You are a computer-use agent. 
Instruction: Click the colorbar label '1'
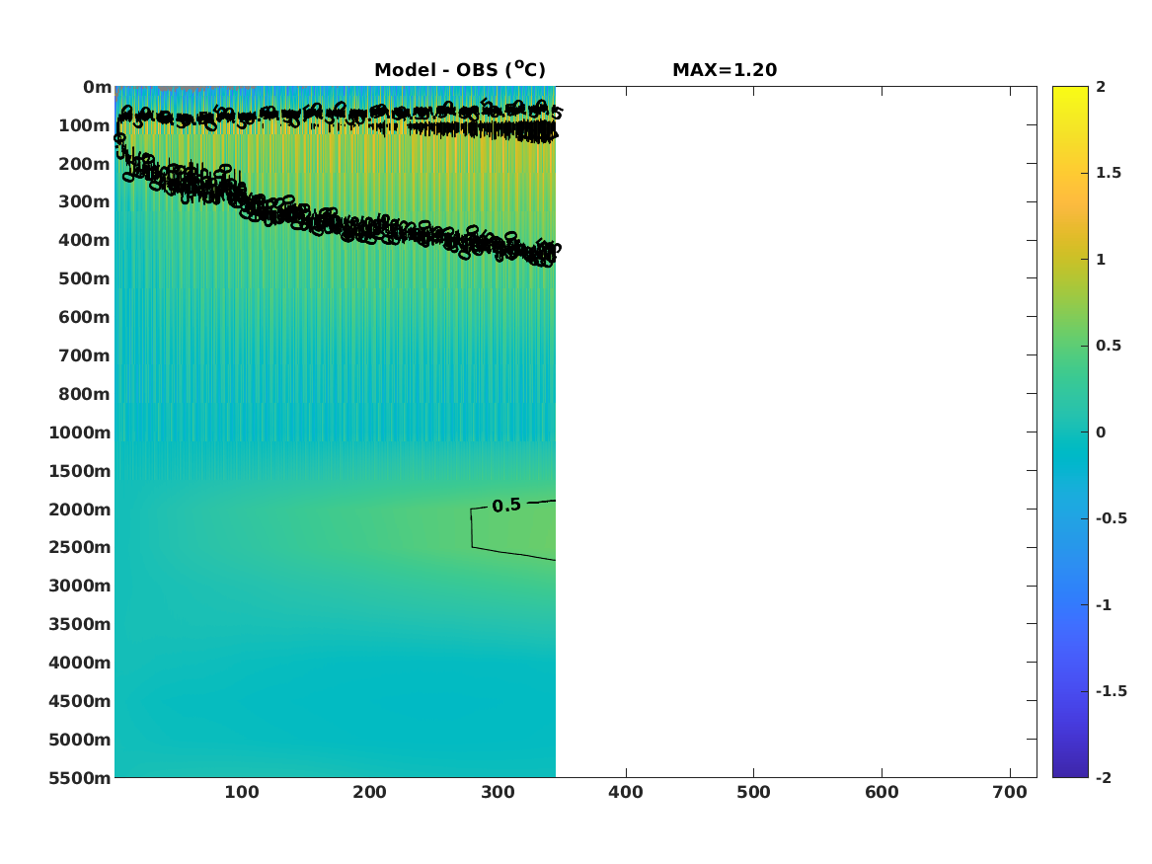coord(1101,260)
